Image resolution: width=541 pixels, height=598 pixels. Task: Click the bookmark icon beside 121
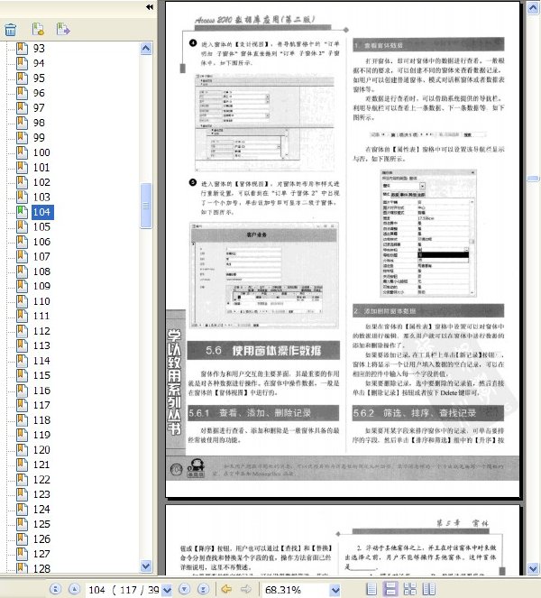tap(23, 465)
